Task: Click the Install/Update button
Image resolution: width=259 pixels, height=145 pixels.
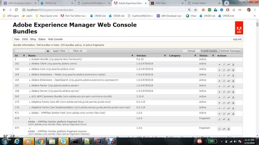Action: [210, 51]
